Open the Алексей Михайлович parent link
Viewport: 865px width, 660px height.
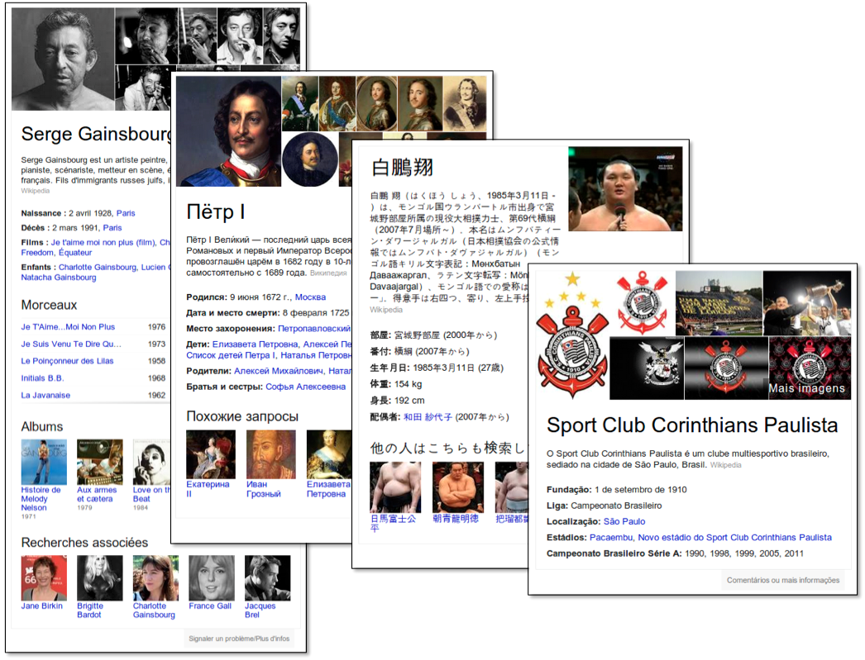(278, 371)
